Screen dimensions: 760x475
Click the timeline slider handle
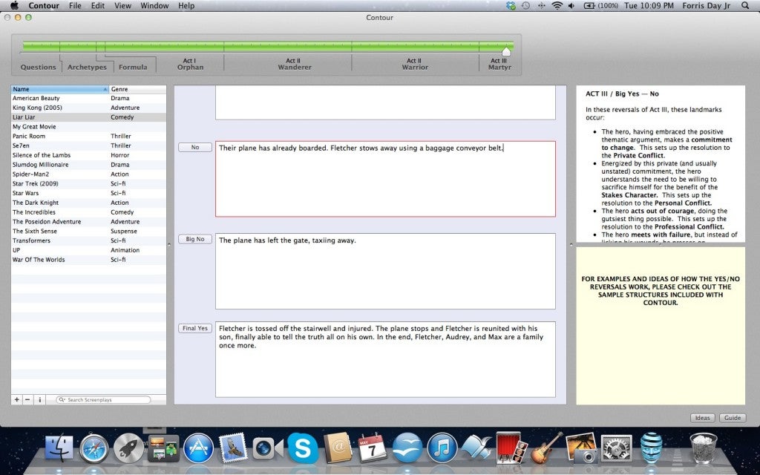point(506,51)
